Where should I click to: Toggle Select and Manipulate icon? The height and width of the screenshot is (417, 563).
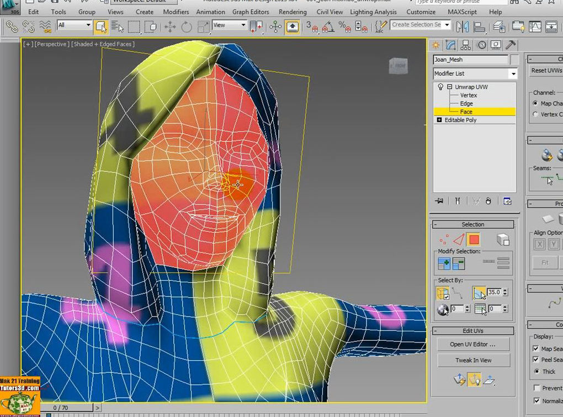click(x=276, y=27)
